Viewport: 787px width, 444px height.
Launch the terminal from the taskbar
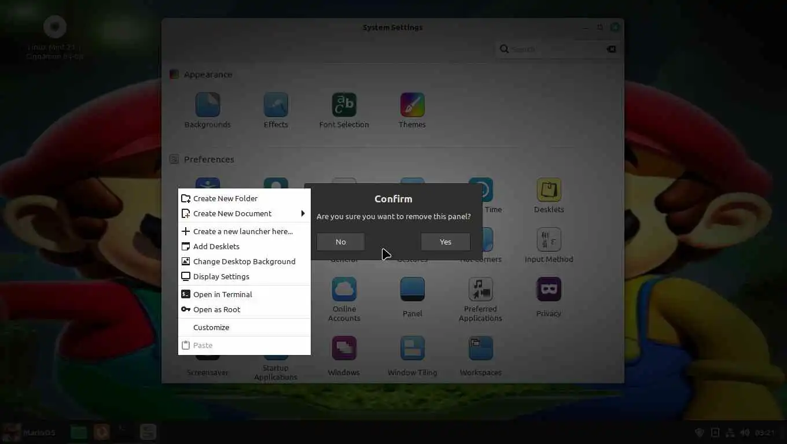pyautogui.click(x=123, y=432)
